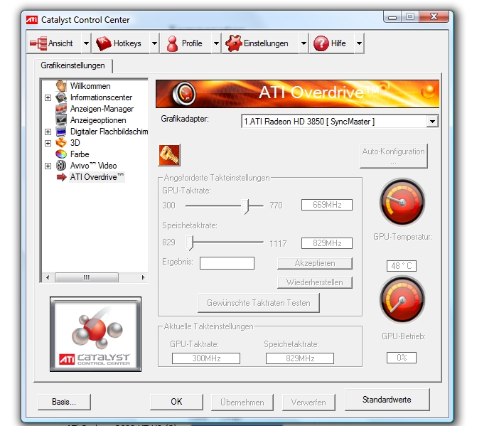Viewport: 499px width, 426px height.
Task: Open the Ansicht dropdown arrow
Action: pyautogui.click(x=86, y=43)
